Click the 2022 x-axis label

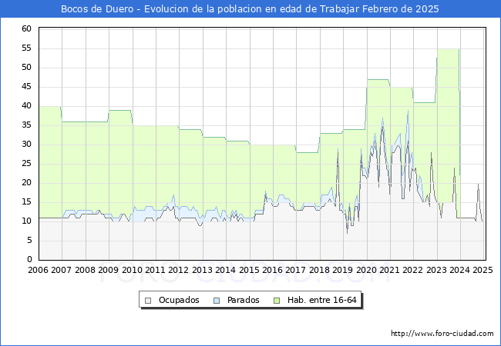pos(413,270)
